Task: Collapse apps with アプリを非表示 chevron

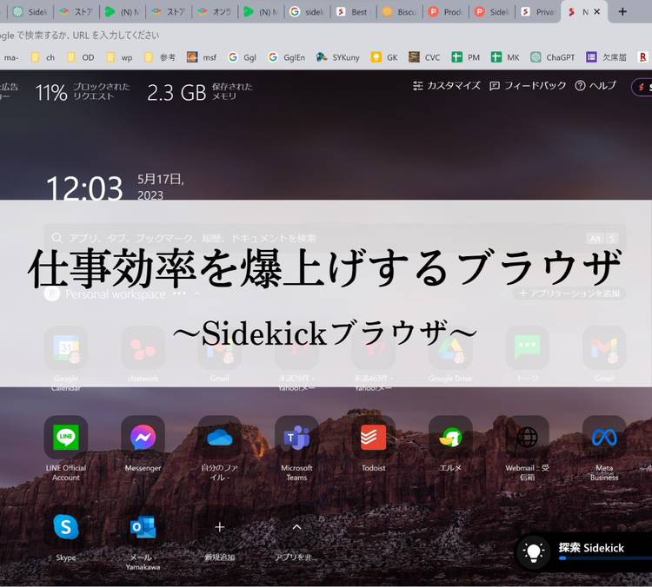Action: (x=296, y=527)
